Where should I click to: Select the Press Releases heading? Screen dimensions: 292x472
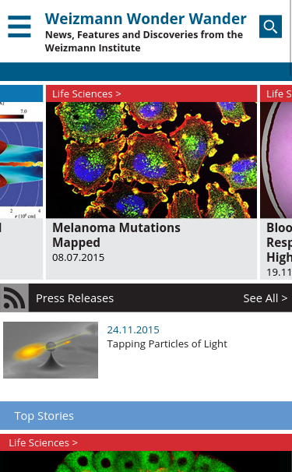[x=75, y=298]
